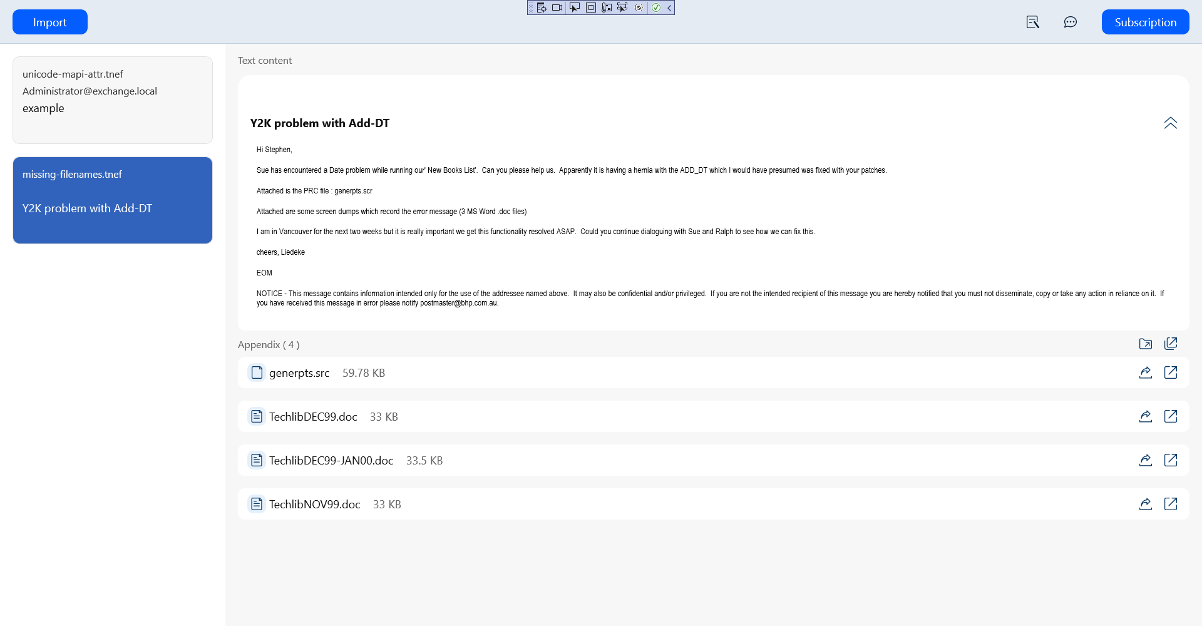The image size is (1202, 626).
Task: Confirm with the green checkmark in the capture toolbar
Action: (656, 8)
